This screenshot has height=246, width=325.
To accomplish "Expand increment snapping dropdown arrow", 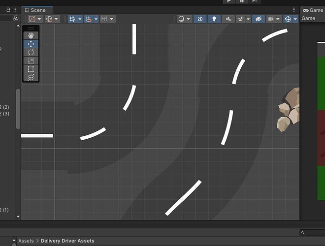I will tap(112, 19).
